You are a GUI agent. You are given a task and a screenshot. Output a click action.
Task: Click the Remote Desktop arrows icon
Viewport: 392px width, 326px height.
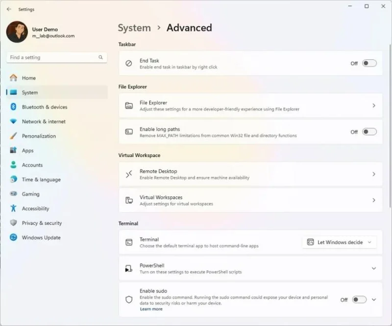coord(129,174)
